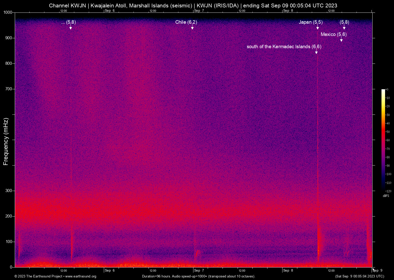Click the arrow beneath the Mexico (5.6) label
The height and width of the screenshot is (280, 394).
click(341, 40)
